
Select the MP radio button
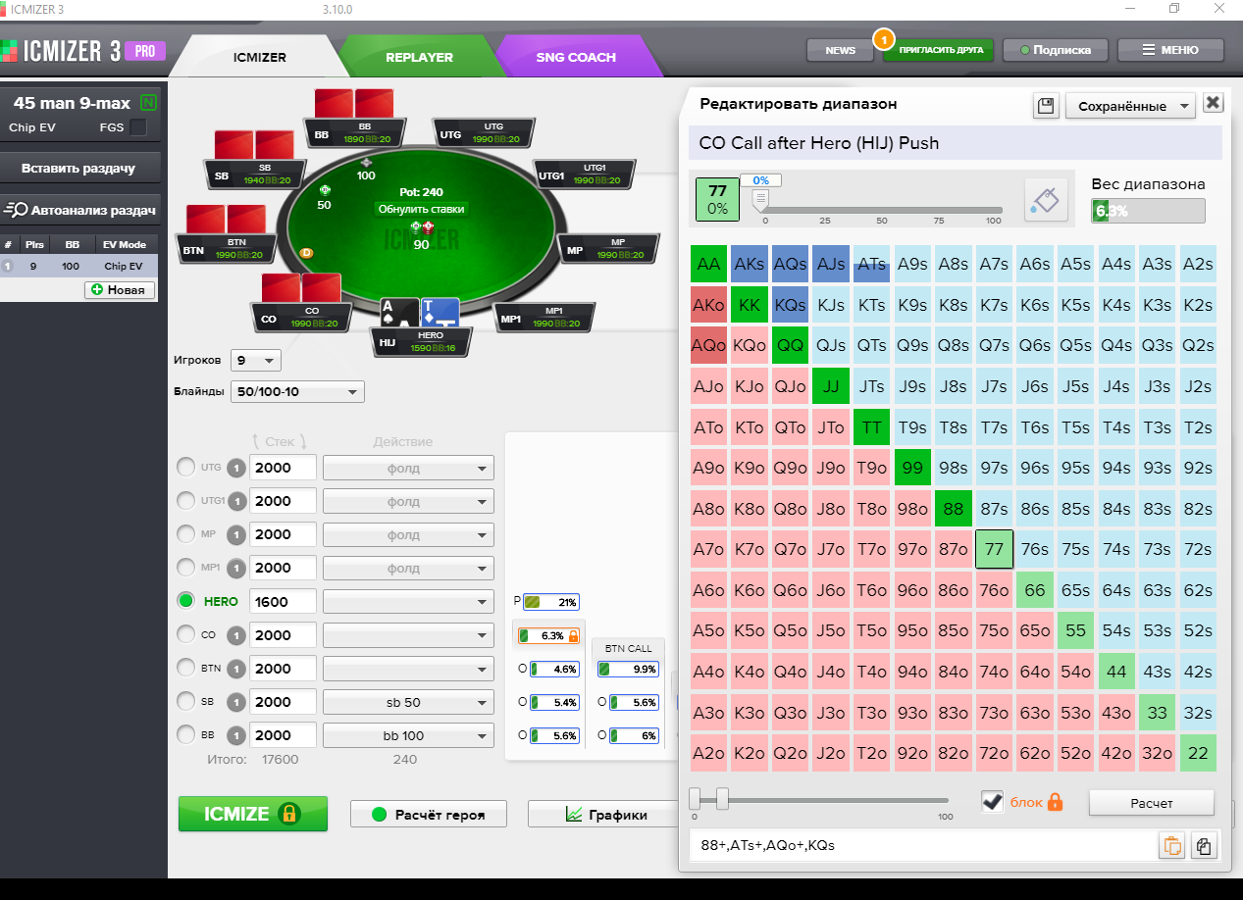click(x=185, y=534)
